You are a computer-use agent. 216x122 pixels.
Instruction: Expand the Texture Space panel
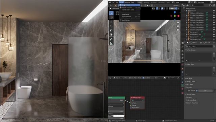point(191,94)
